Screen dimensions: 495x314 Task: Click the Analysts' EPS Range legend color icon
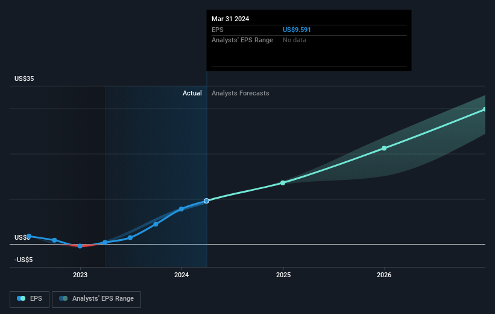point(63,298)
